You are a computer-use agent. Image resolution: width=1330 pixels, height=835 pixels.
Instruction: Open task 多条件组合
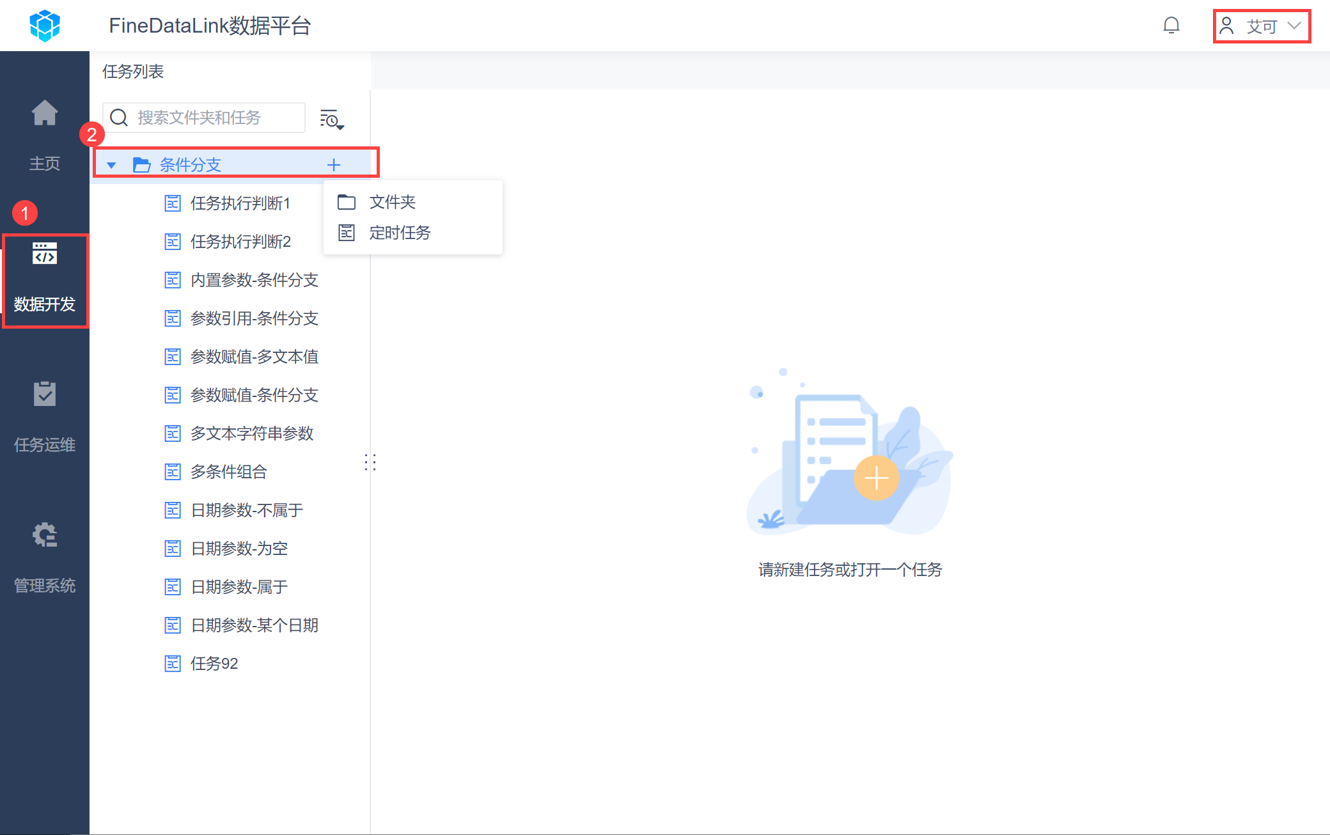tap(228, 472)
